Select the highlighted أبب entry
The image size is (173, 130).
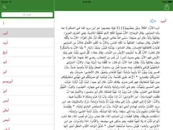[x=27, y=33]
